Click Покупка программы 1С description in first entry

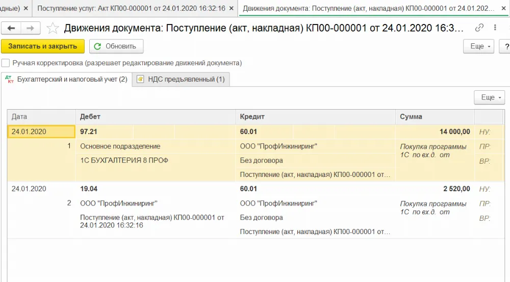coord(433,150)
